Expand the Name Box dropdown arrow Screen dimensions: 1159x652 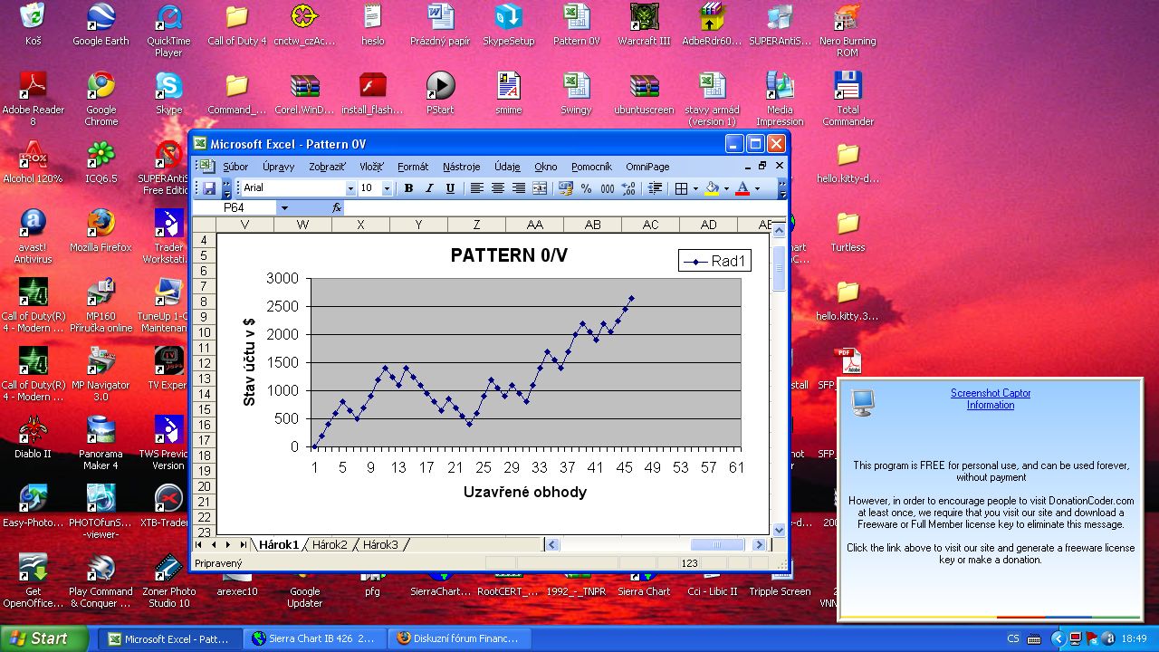click(284, 207)
